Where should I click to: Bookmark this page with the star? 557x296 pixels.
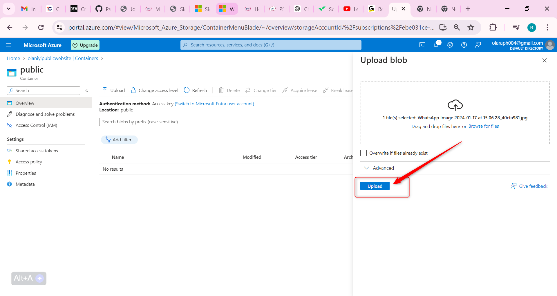click(x=471, y=27)
